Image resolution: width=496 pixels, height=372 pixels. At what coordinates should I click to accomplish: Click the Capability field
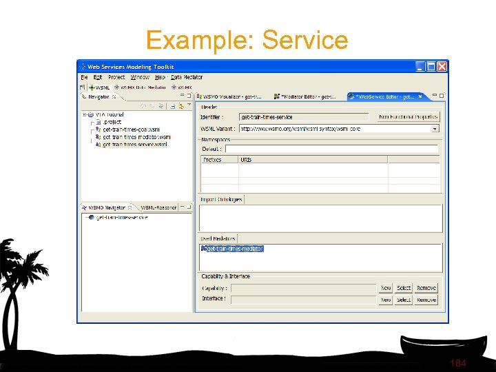[303, 288]
